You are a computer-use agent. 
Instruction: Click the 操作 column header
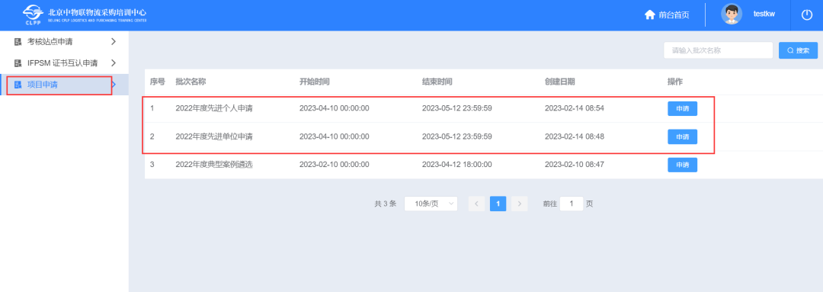[675, 82]
